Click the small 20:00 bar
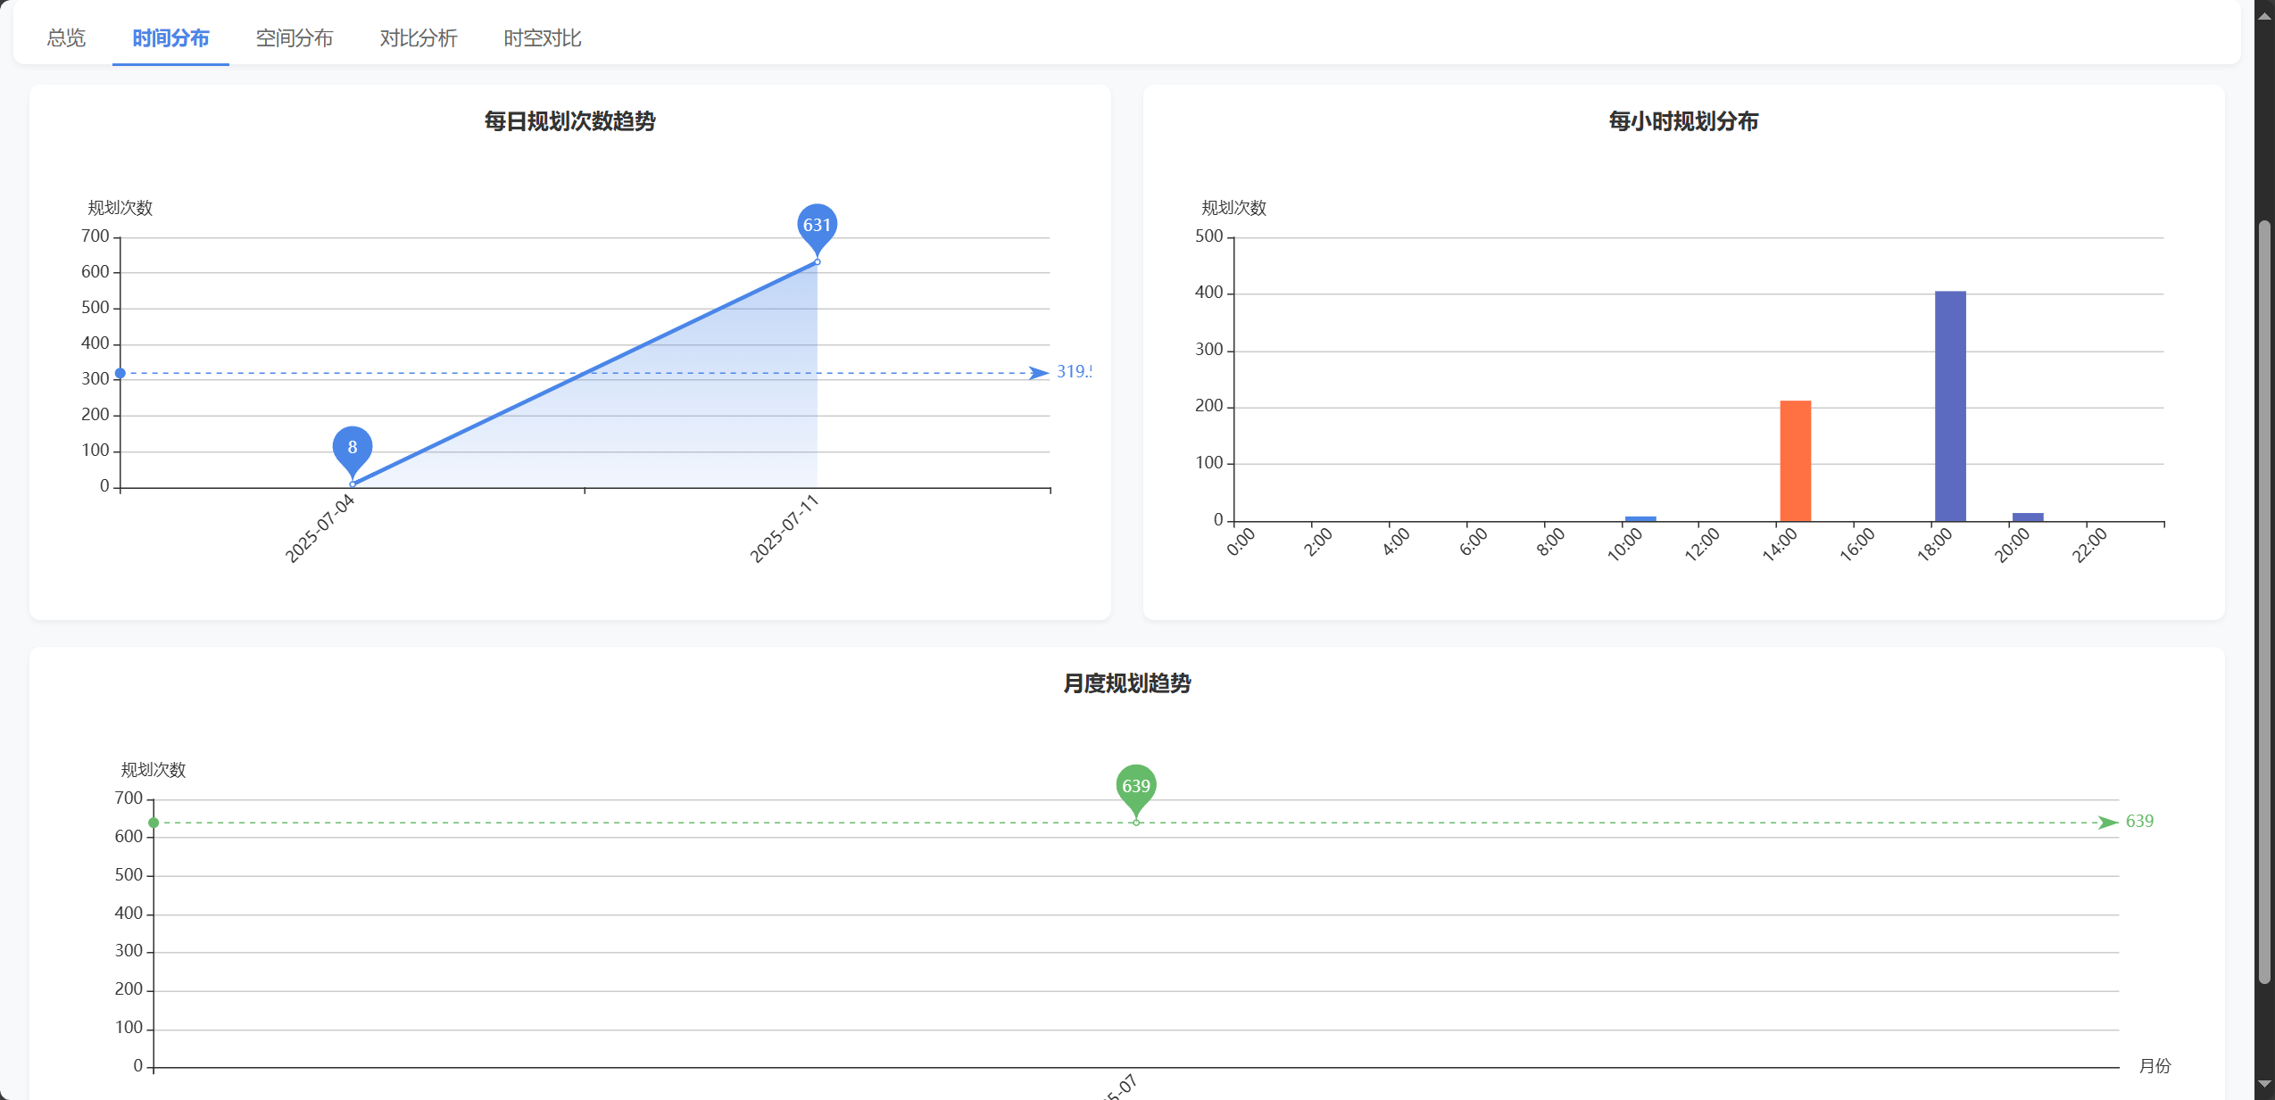Screen dimensions: 2275x1100 pyautogui.click(x=2028, y=517)
